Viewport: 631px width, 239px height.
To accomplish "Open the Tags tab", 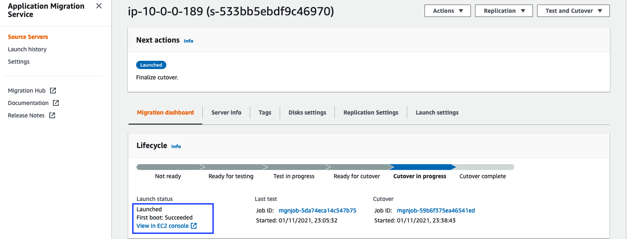I will (x=265, y=112).
